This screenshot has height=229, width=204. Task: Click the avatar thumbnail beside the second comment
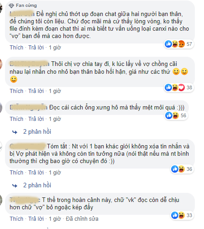pos(1,64)
